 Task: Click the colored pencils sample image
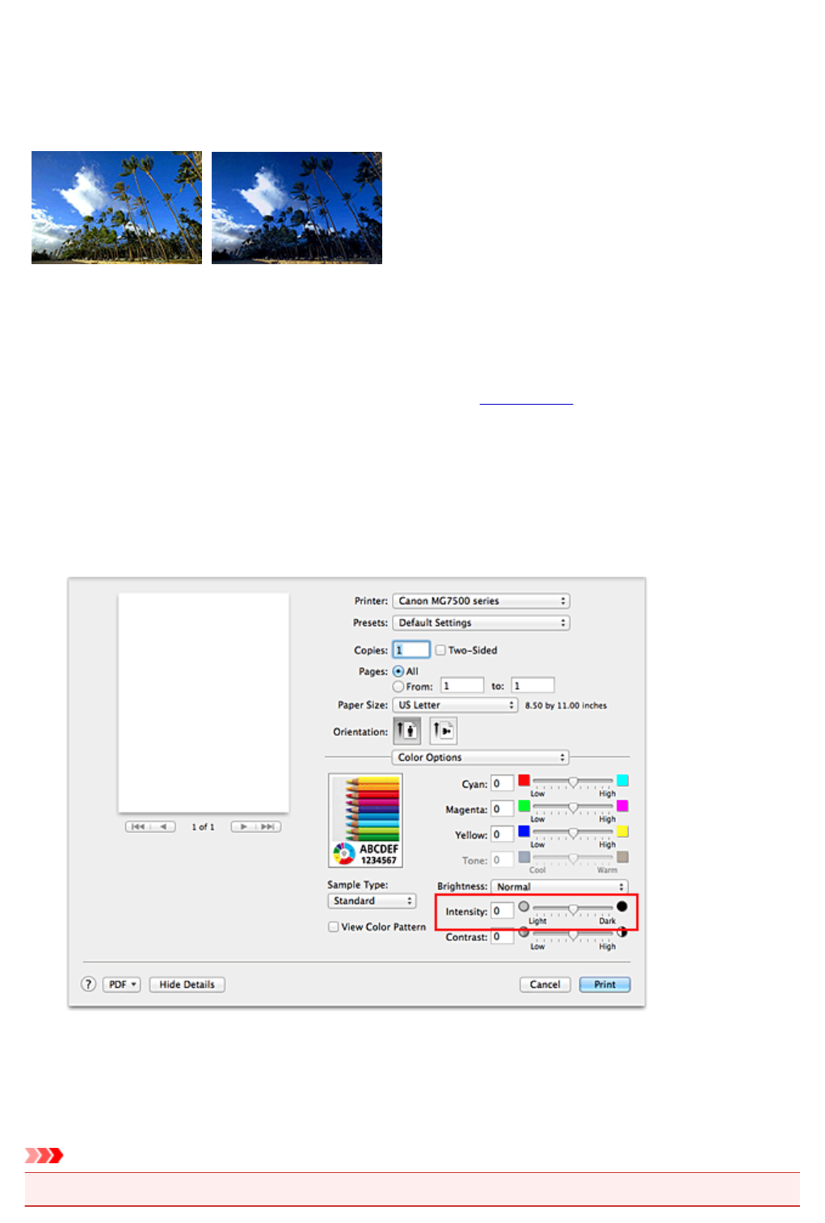click(365, 820)
